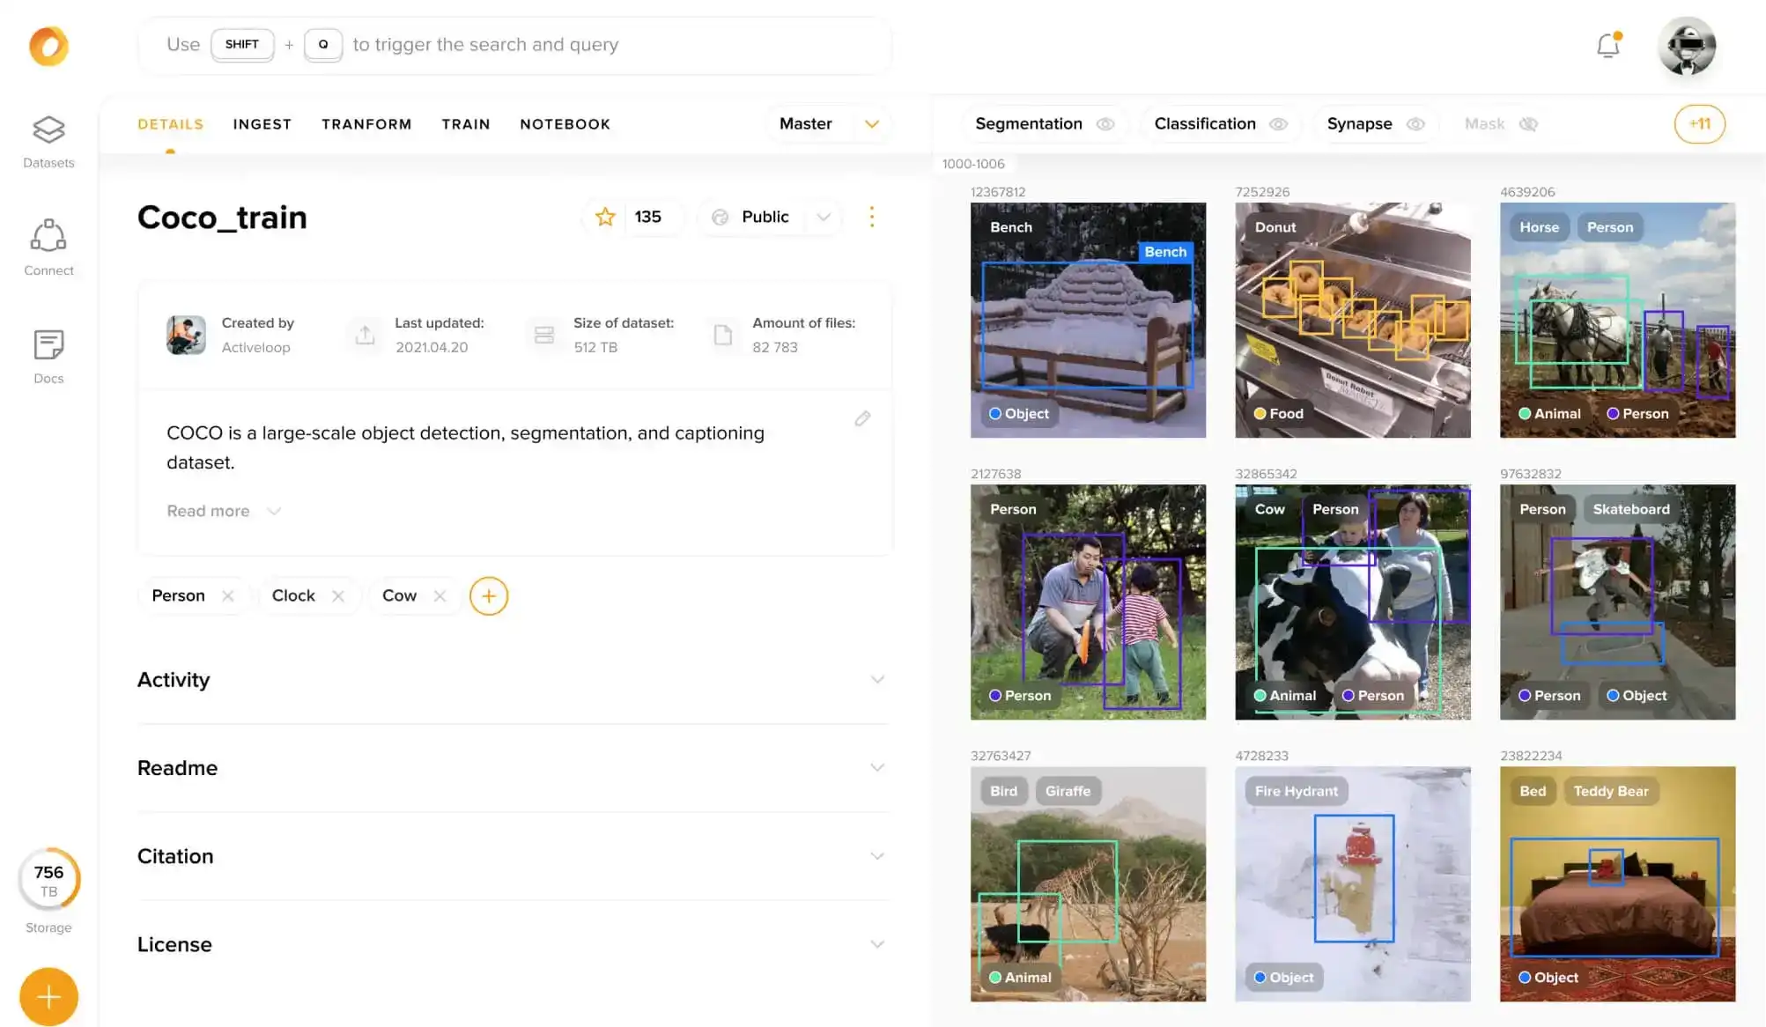Click the edit pencil on the dataset description
This screenshot has width=1766, height=1027.
[x=862, y=418]
